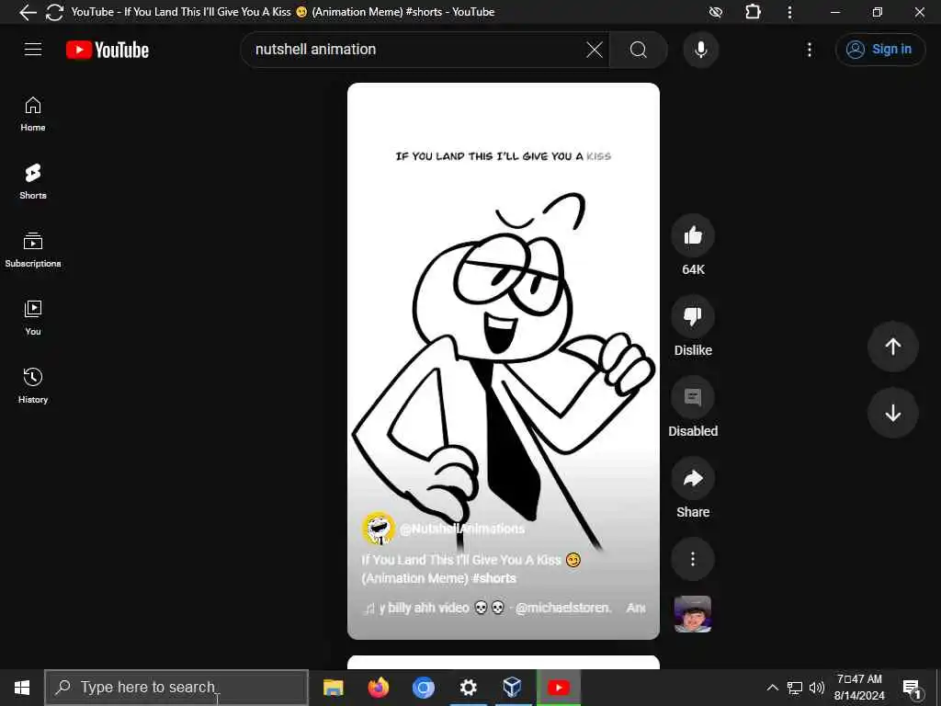941x706 pixels.
Task: Go back with the browser back arrow
Action: pos(28,12)
